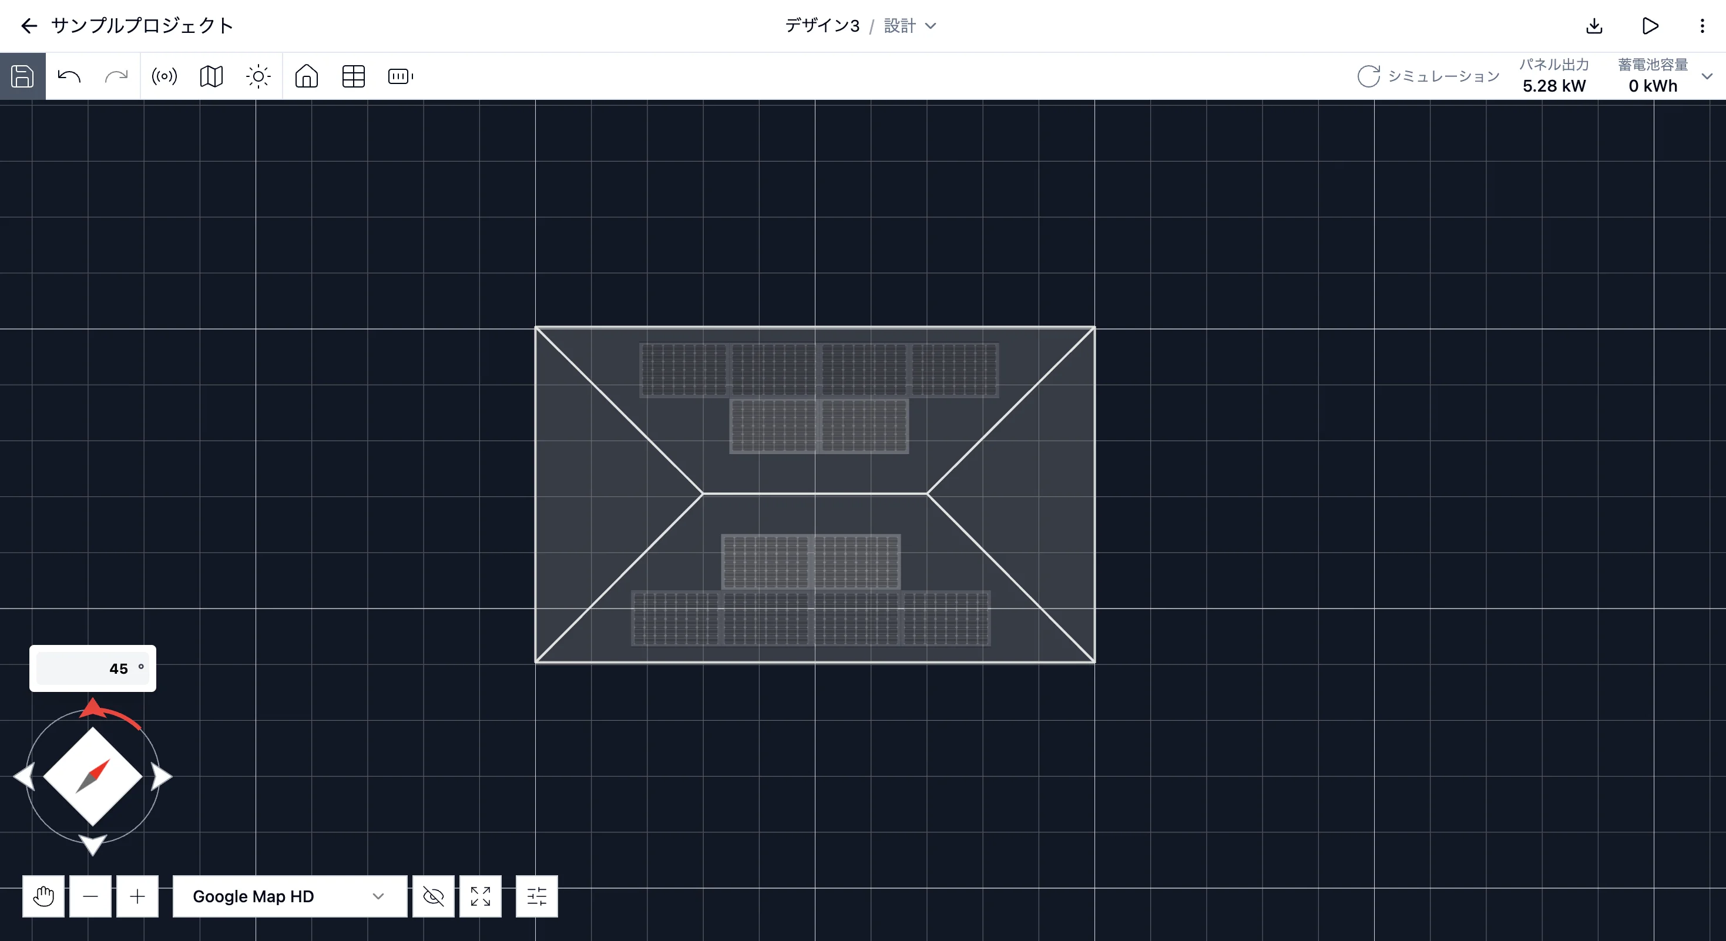This screenshot has height=941, width=1726.
Task: Select the solar panel grid tool
Action: pos(353,76)
